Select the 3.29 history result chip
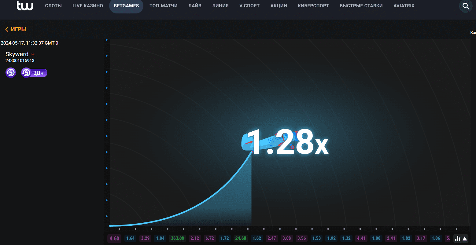This screenshot has height=245, width=476. coord(145,238)
